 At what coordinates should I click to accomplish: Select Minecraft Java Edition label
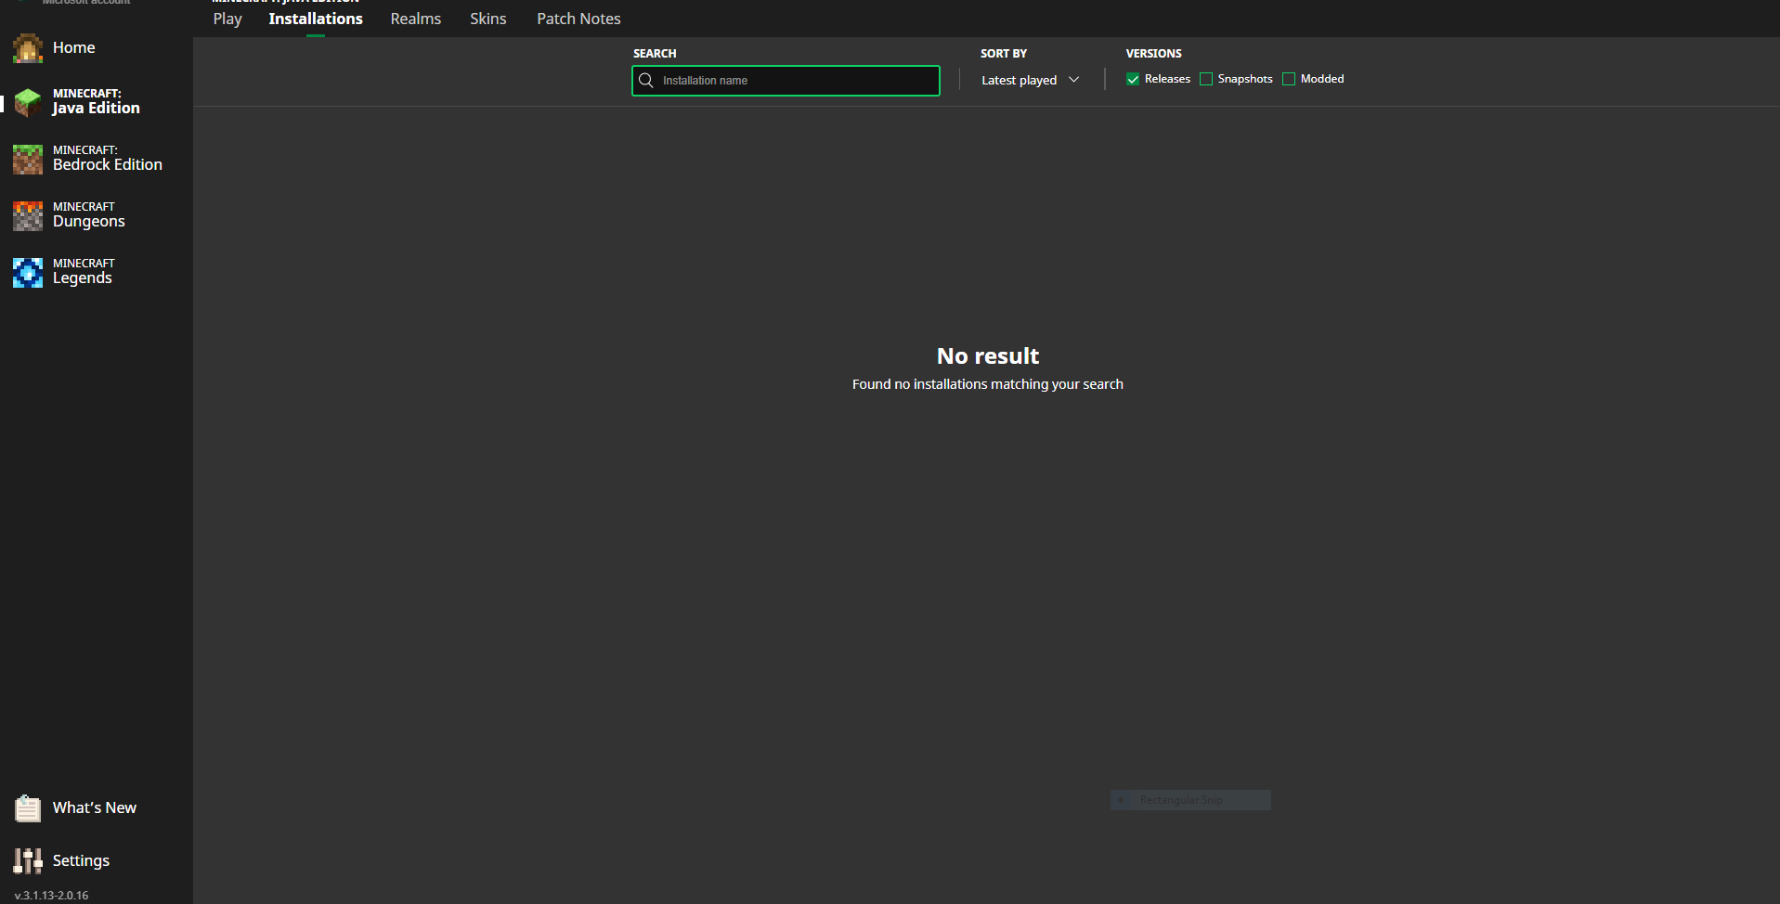coord(97,101)
